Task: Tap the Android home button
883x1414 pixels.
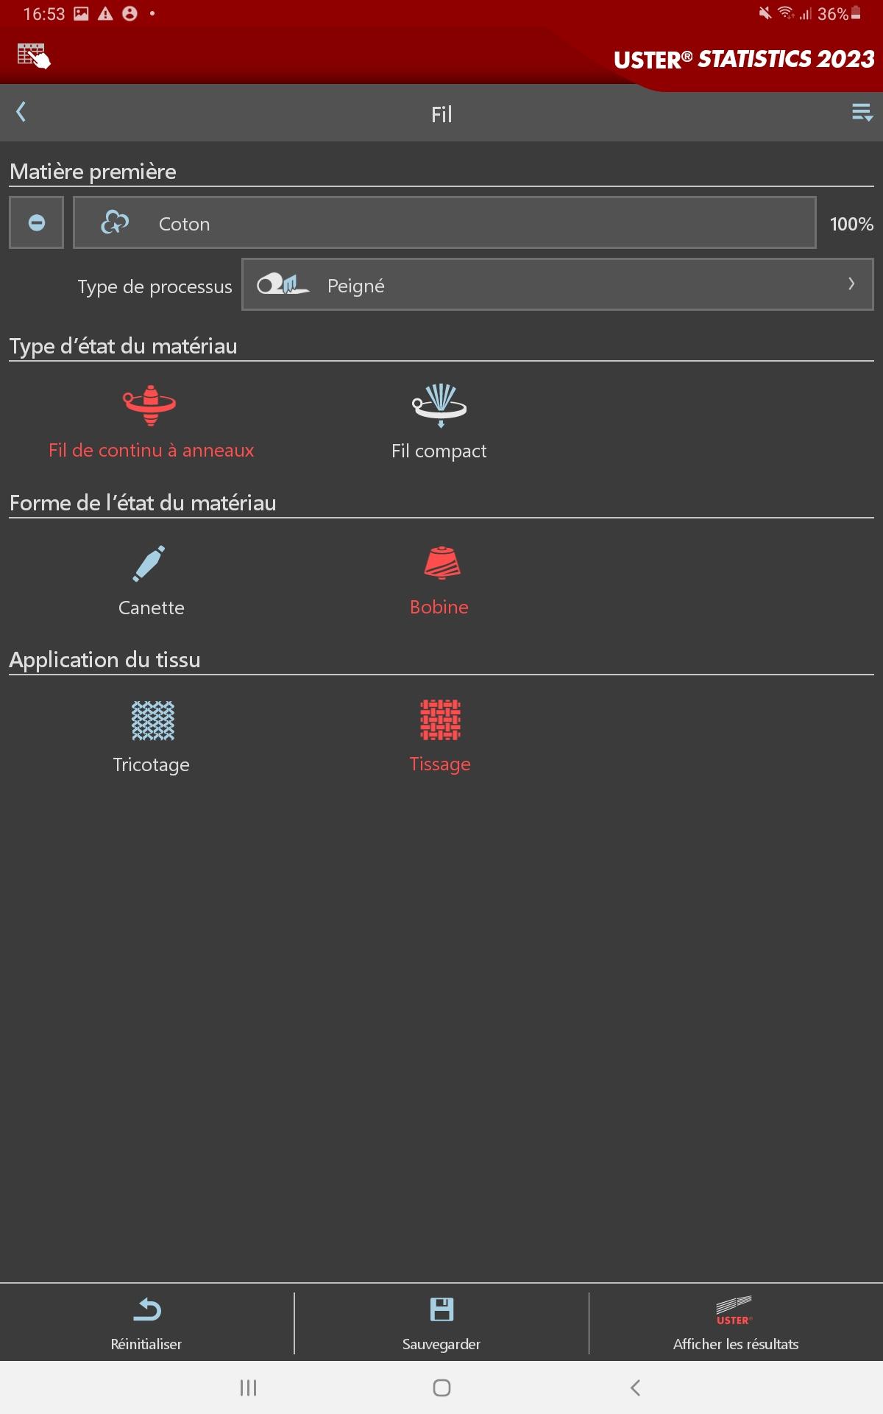Action: coord(441,1387)
